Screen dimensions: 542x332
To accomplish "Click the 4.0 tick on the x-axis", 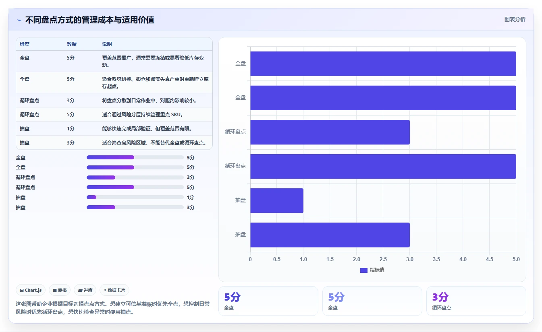I will coord(463,260).
